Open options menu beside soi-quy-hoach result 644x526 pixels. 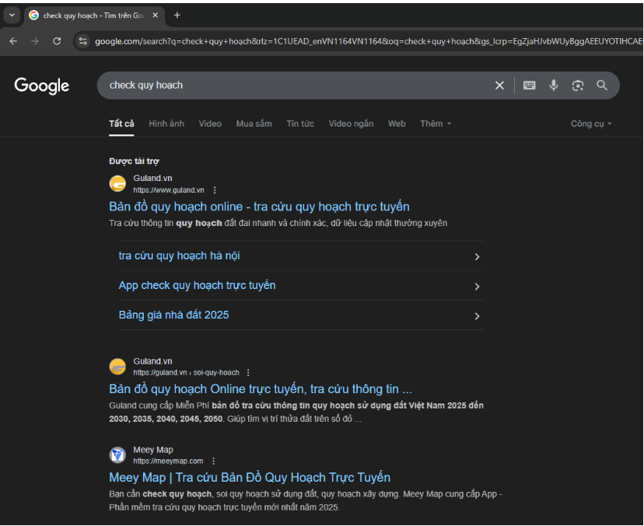coord(248,372)
